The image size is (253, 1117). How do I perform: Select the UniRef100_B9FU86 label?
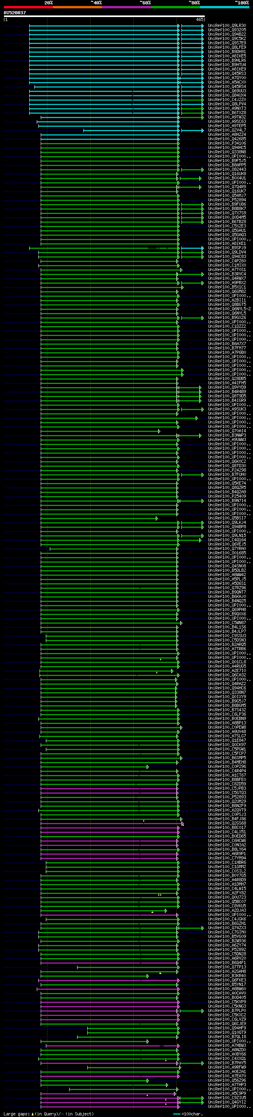point(227,204)
